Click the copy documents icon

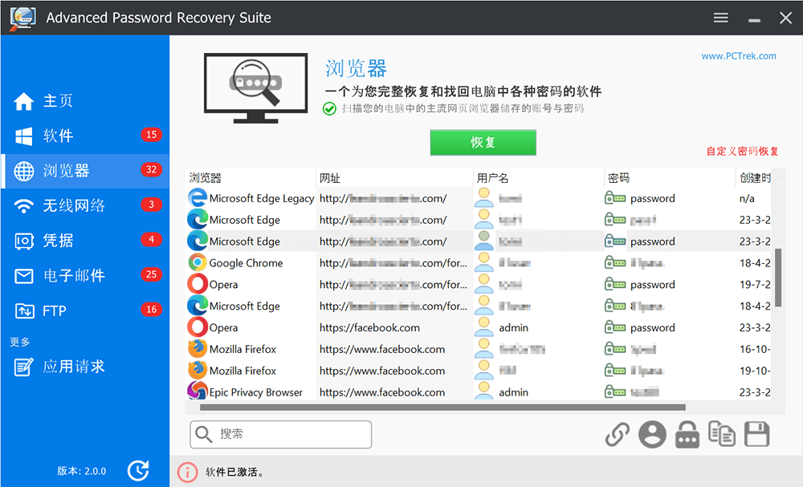tap(722, 434)
